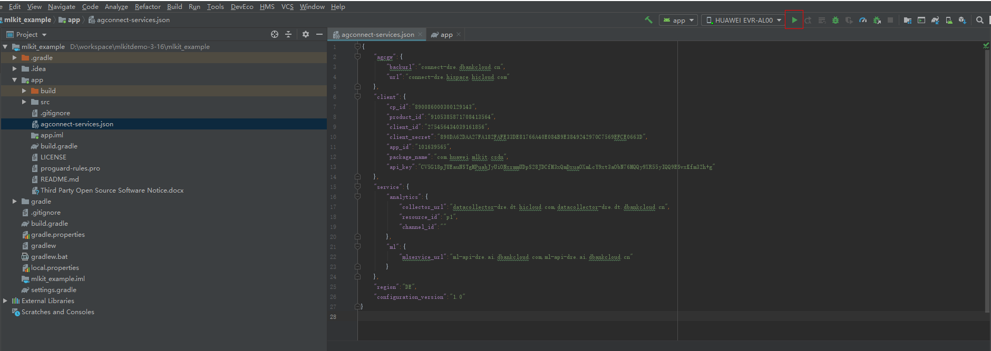991x351 pixels.
Task: Expand External Libraries node
Action: [x=5, y=300]
